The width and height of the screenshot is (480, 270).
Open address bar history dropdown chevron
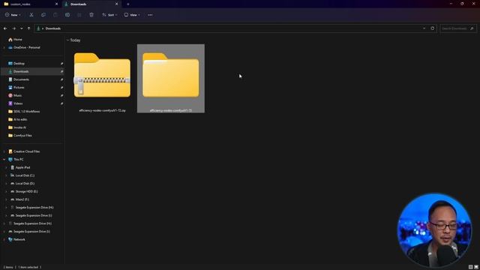click(x=424, y=28)
